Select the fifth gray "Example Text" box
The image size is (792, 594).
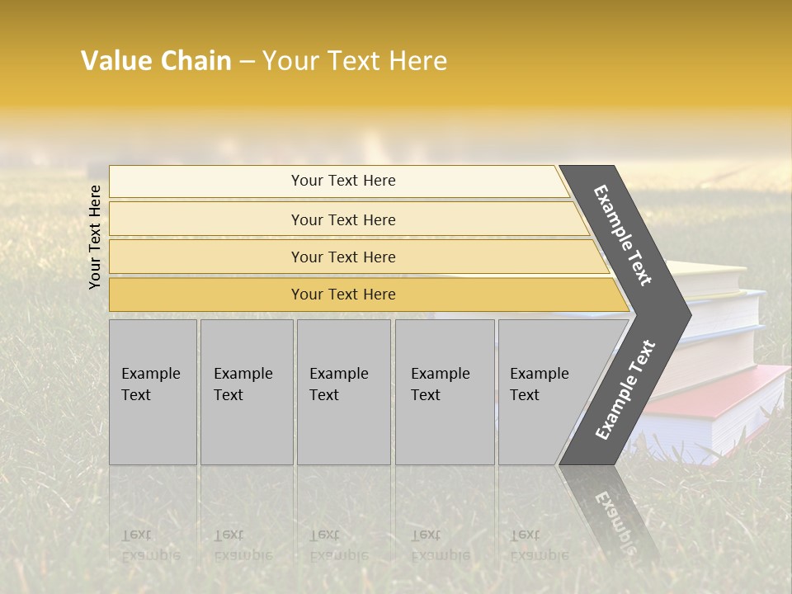(544, 392)
